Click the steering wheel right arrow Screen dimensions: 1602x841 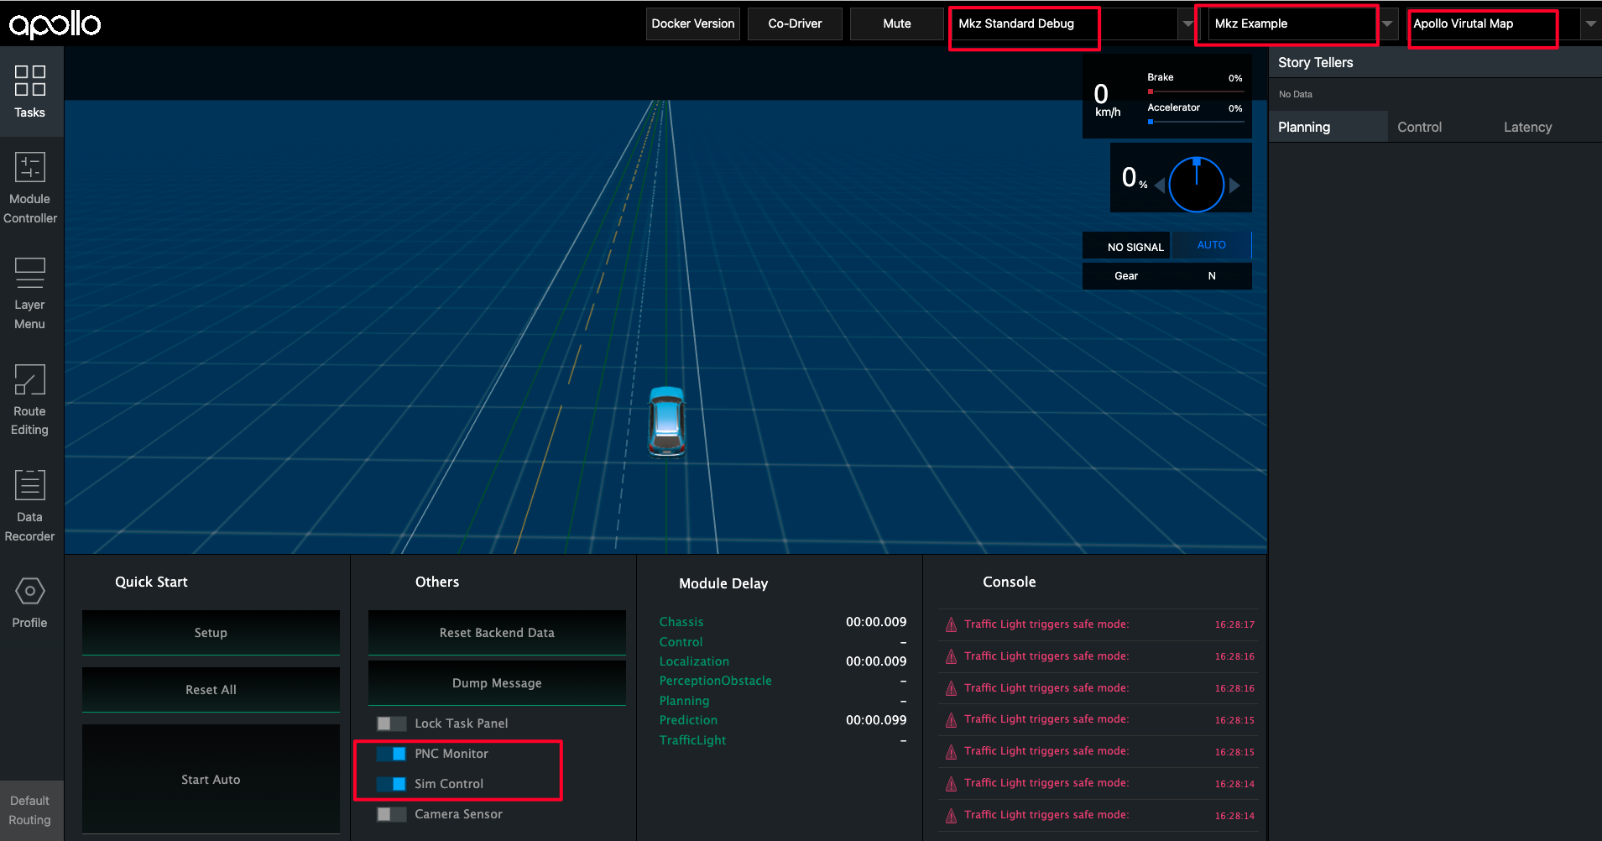1234,185
